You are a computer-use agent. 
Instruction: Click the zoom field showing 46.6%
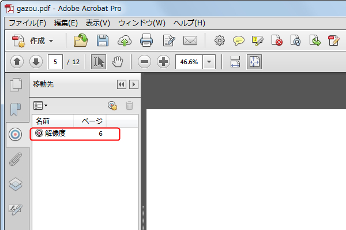pos(189,62)
